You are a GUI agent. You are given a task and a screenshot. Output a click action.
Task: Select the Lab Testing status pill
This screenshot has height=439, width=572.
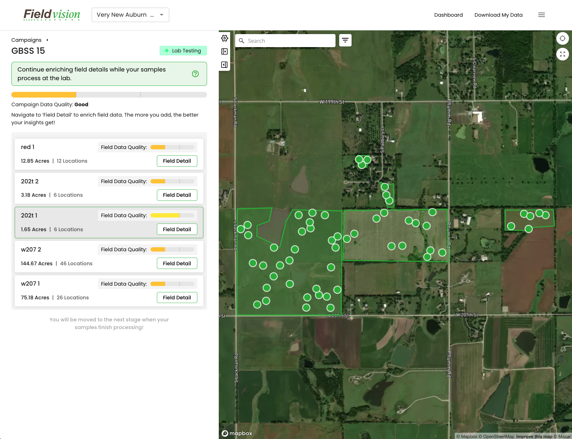(x=183, y=50)
